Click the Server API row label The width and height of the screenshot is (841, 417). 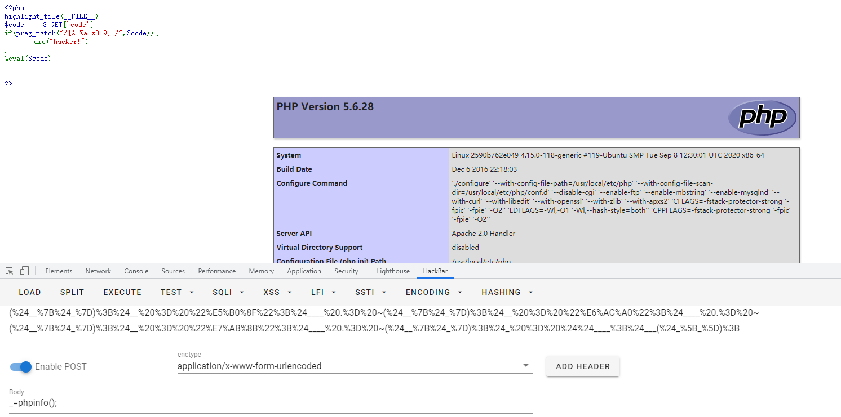click(294, 233)
